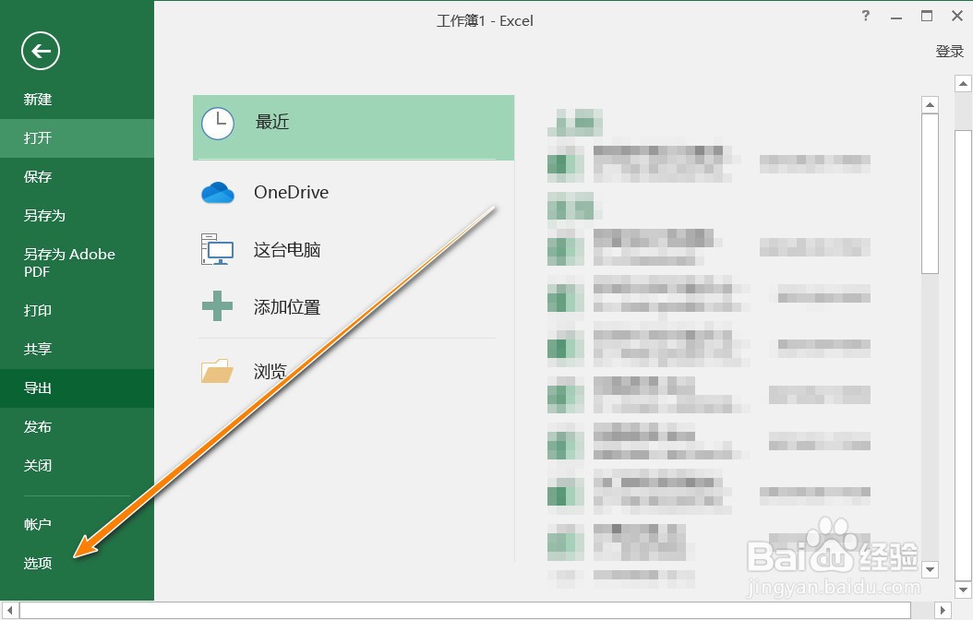
Task: Click horizontal scrollbar left arrow
Action: [x=9, y=610]
